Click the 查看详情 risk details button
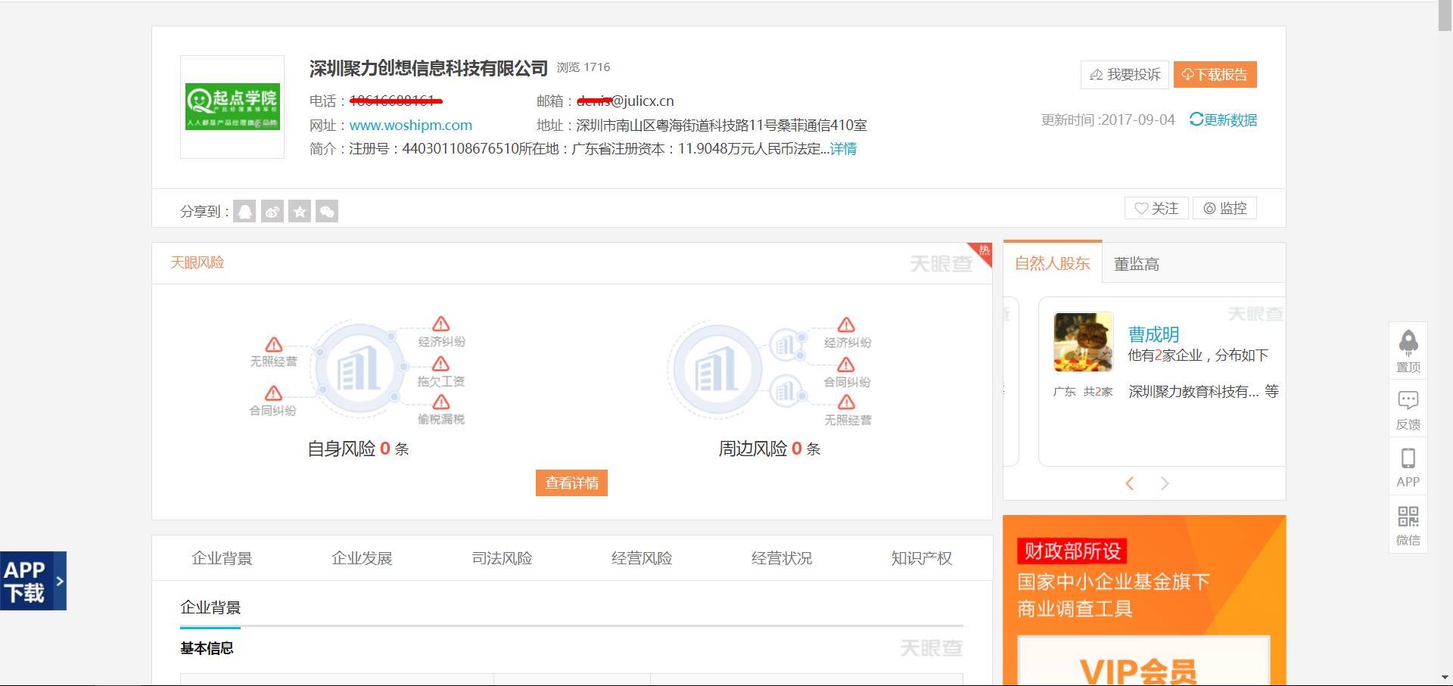 pos(572,483)
